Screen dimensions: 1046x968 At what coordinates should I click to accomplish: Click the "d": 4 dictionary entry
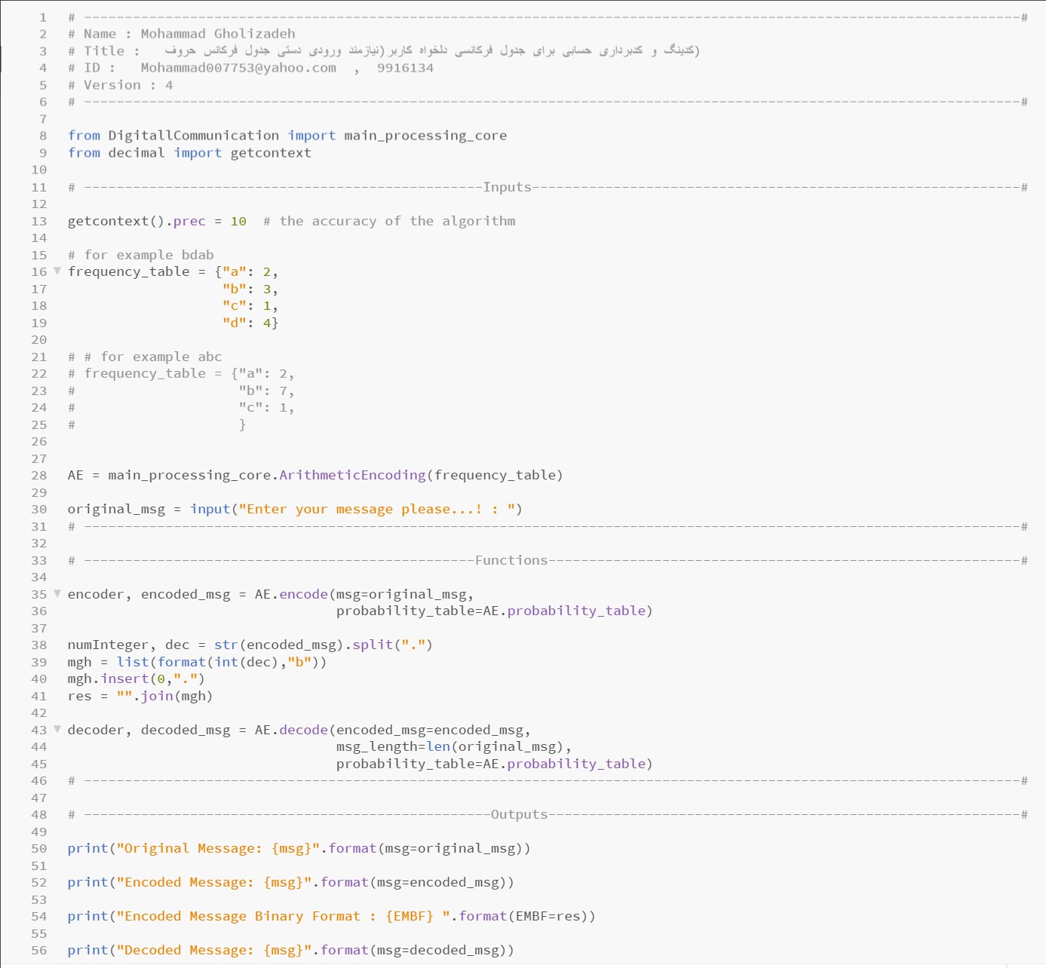coord(250,323)
